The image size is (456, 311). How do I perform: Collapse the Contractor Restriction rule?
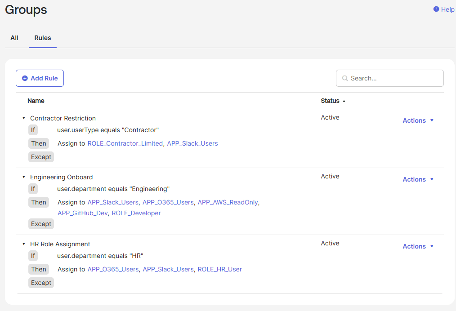(x=24, y=119)
